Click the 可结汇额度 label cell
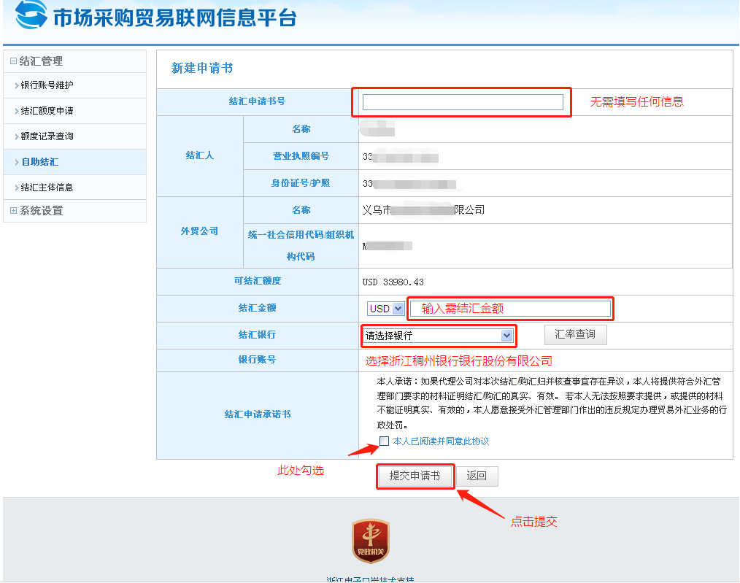Screen dimensions: 740x583 [x=258, y=282]
